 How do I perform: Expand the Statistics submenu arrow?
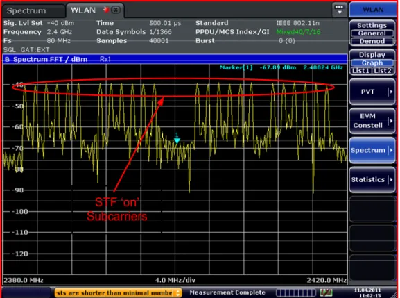click(x=390, y=179)
